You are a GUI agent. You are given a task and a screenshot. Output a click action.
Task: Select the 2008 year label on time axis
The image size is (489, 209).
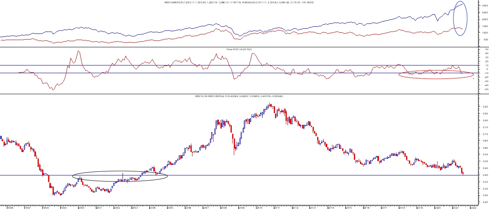coord(223,207)
